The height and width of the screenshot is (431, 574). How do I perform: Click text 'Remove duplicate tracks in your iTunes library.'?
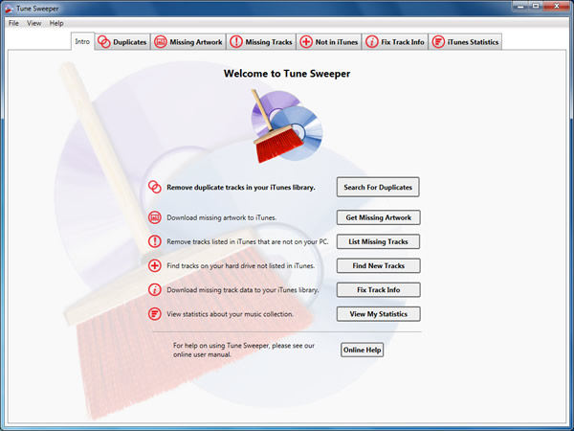241,188
